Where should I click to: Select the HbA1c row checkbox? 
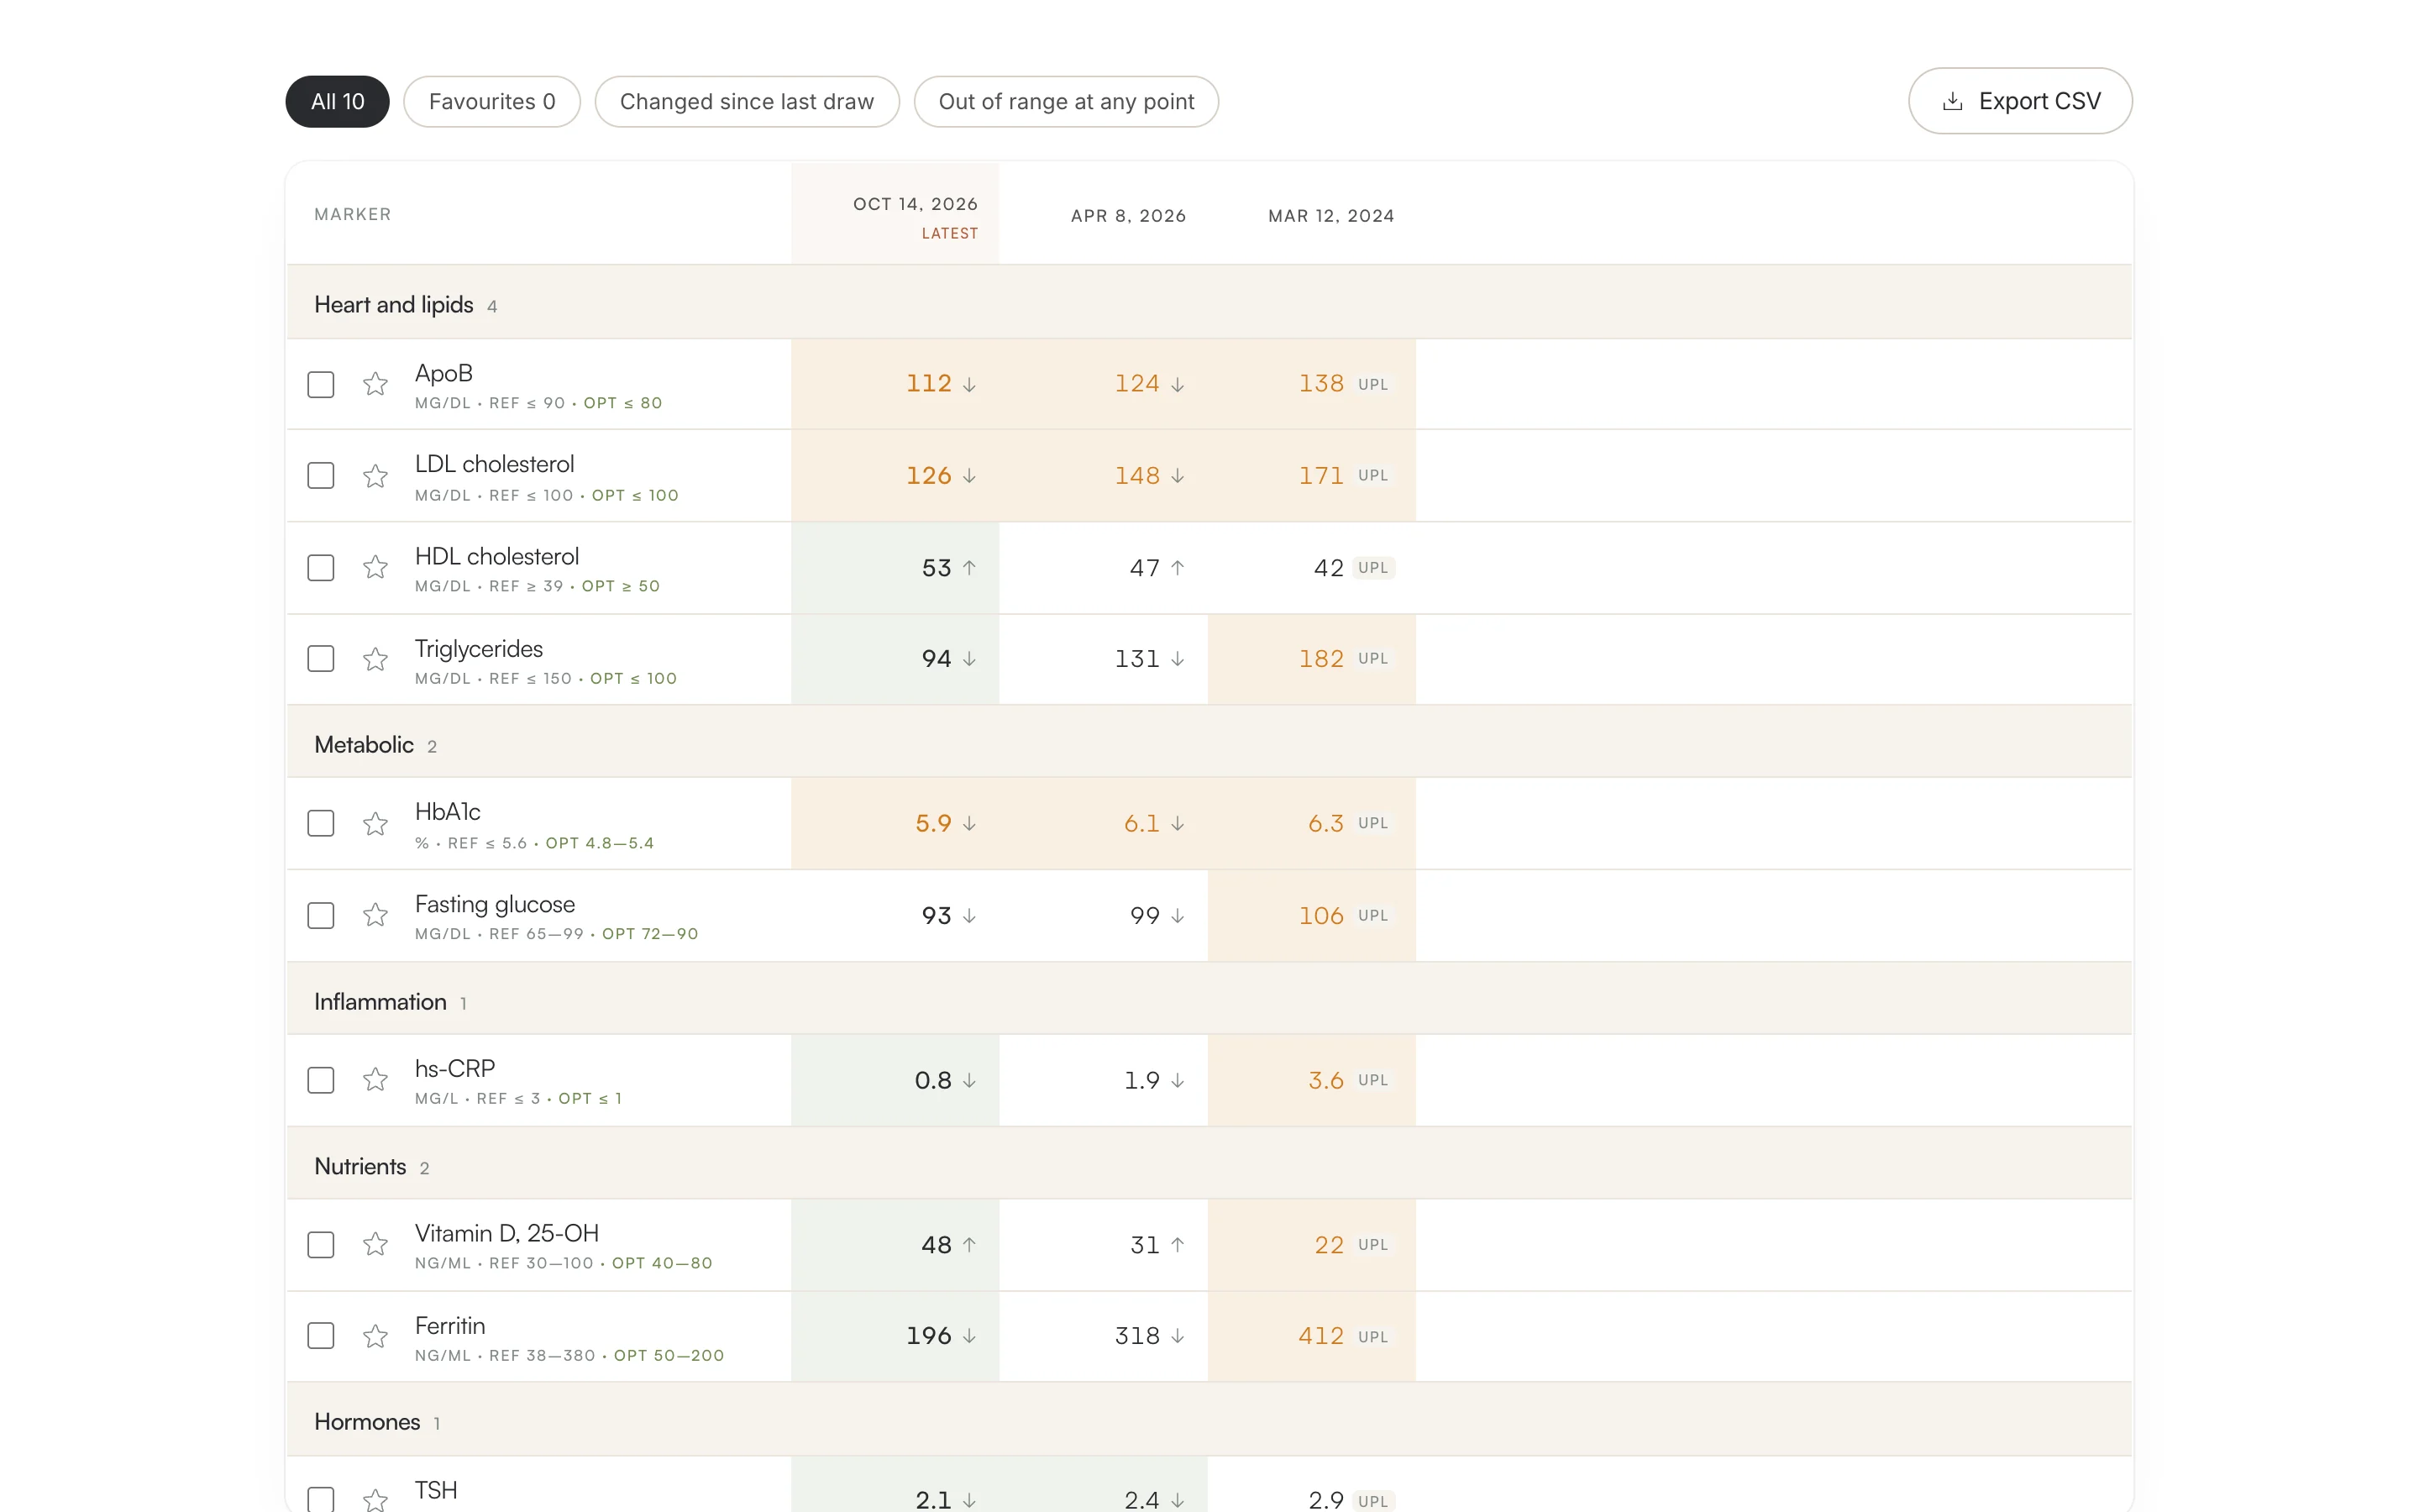pos(321,824)
